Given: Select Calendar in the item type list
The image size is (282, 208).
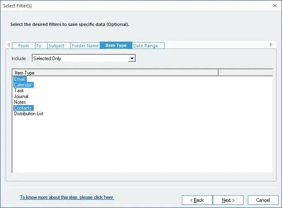Looking at the screenshot, I should point(23,85).
